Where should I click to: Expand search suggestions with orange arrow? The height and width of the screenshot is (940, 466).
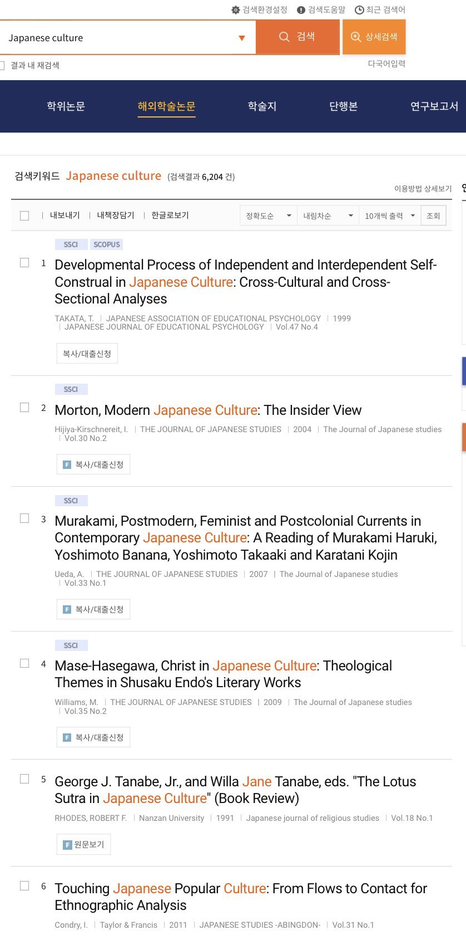(x=242, y=38)
